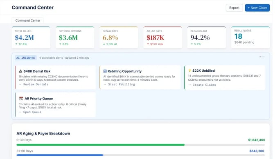Viewport: 275px width, 159px height.
Task: Select the Rebill Queue 18 value
Action: tap(238, 36)
